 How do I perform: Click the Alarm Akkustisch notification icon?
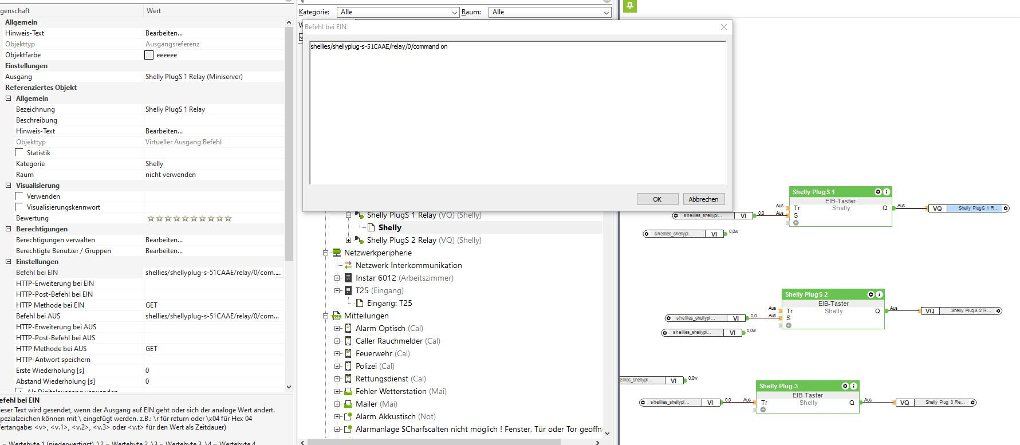348,416
